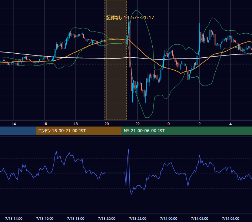The height and width of the screenshot is (222, 252).
Task: Click the '4' hour label on chart axis
Action: coord(231,124)
